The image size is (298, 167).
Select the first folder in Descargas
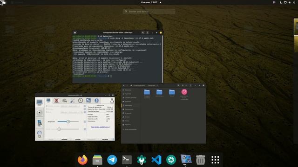[147, 94]
